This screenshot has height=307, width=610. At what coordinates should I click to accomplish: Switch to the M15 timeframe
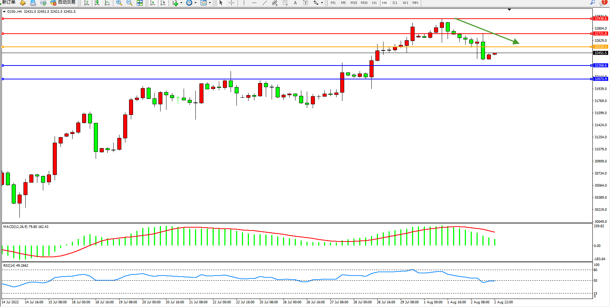353,3
